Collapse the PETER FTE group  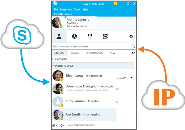pos(53,66)
